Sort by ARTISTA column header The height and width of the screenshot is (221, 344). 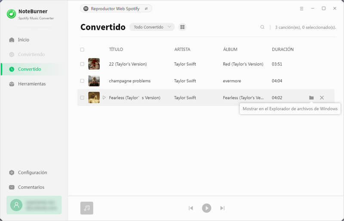(182, 49)
